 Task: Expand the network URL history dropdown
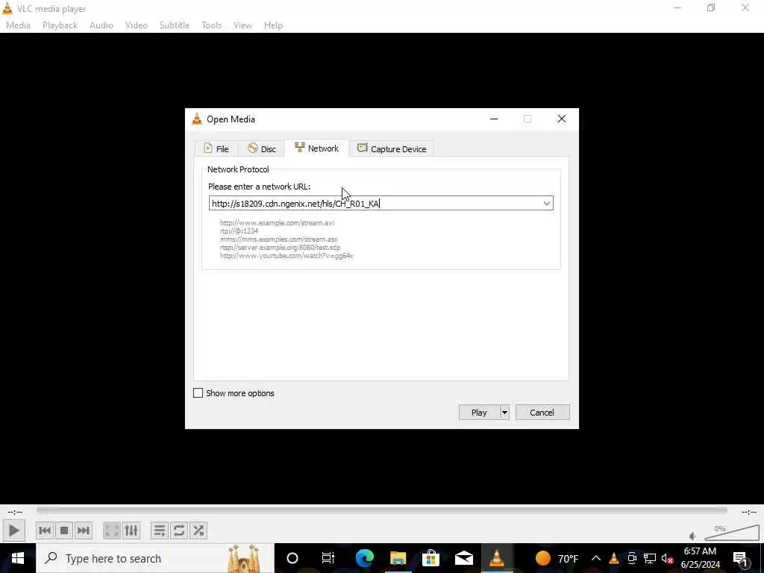pos(547,203)
